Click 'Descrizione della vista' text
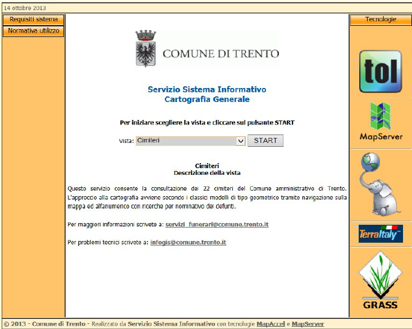412x329 pixels. 207,173
